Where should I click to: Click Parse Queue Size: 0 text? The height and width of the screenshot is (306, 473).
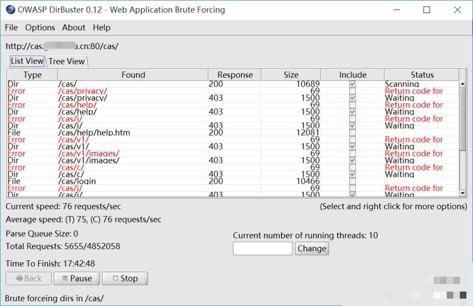(x=42, y=234)
